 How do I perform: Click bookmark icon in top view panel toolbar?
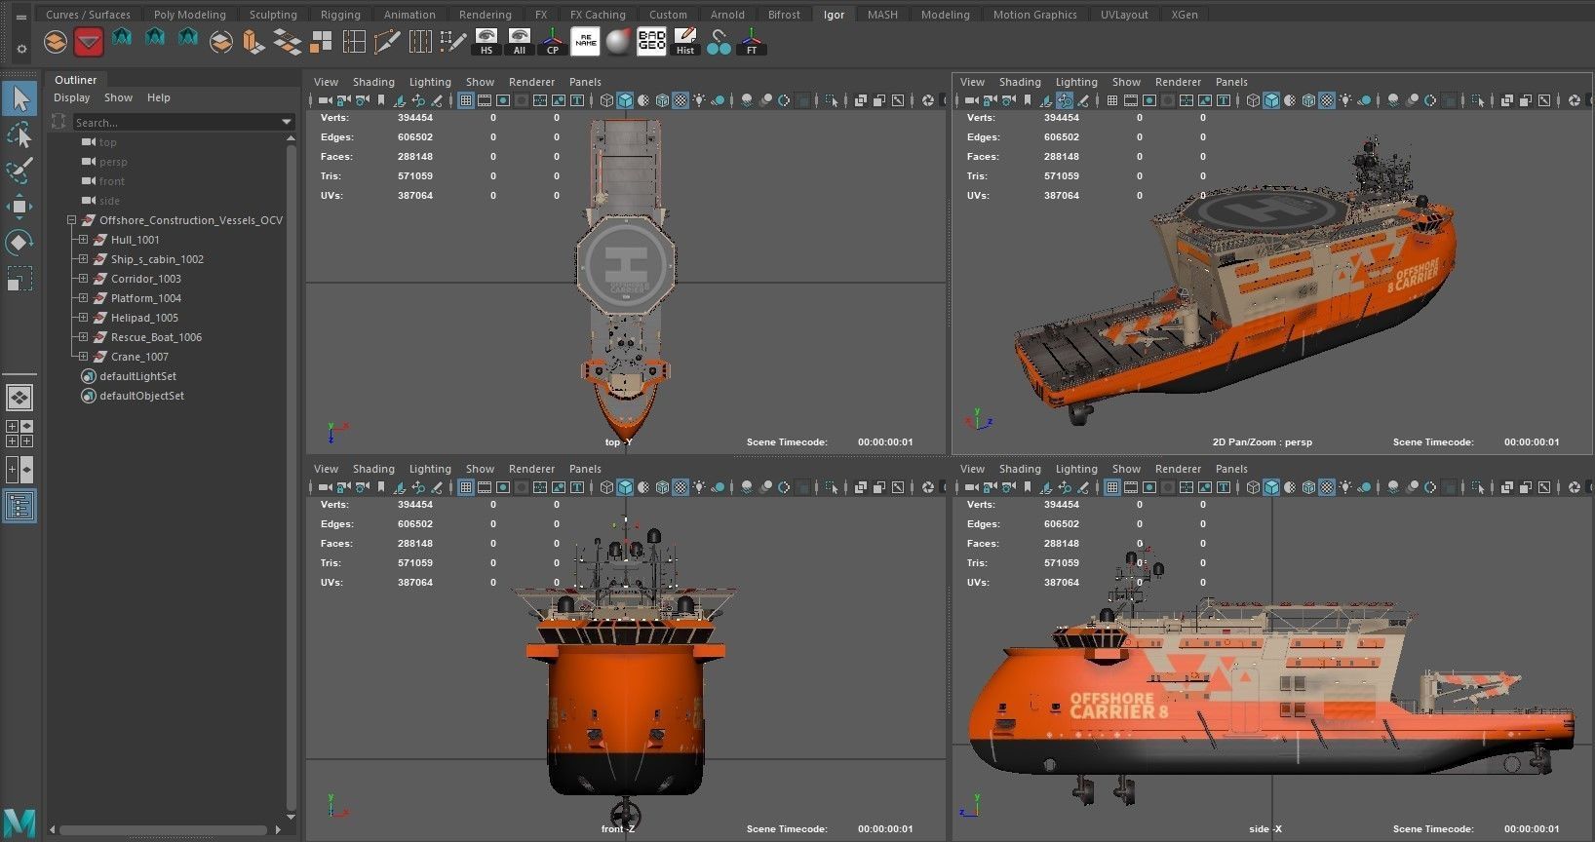pyautogui.click(x=381, y=100)
